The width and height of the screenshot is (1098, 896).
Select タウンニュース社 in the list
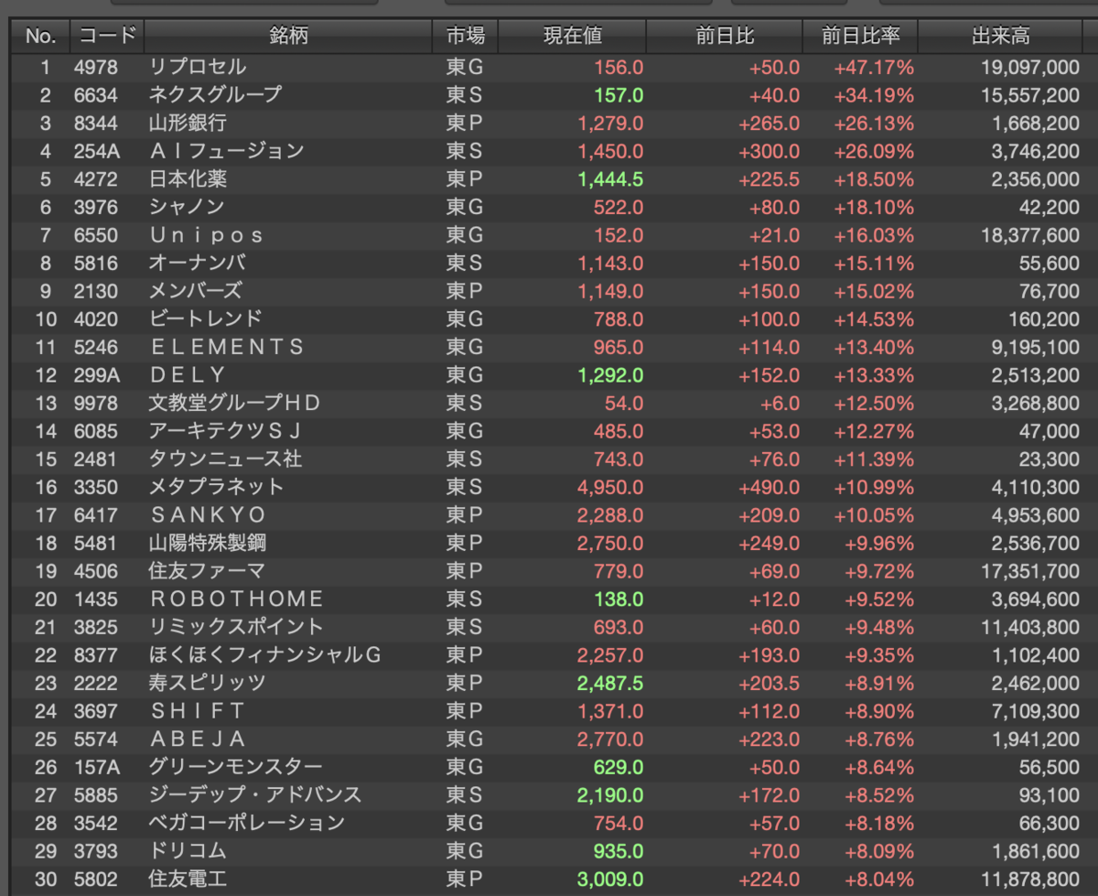coord(225,459)
